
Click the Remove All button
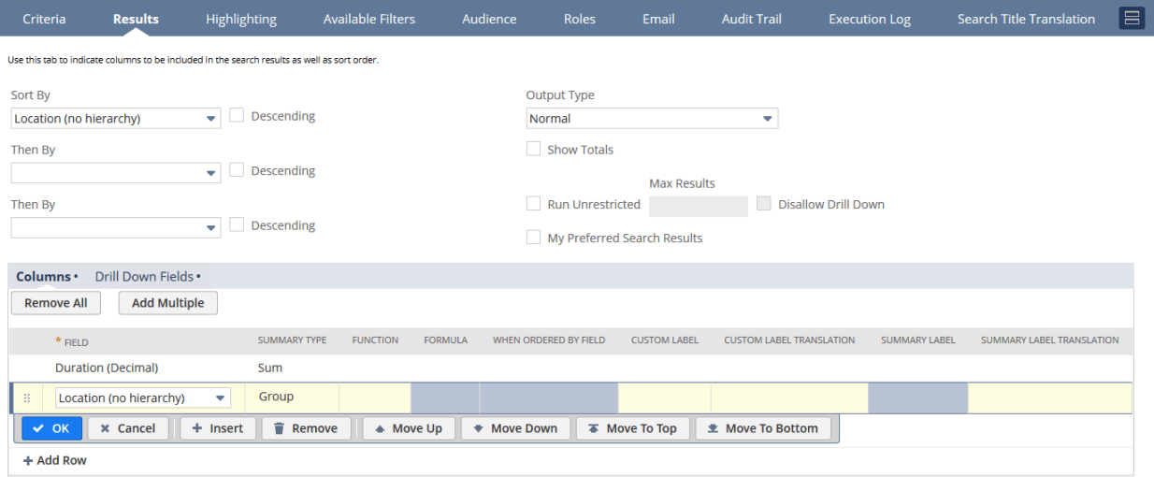[x=56, y=303]
